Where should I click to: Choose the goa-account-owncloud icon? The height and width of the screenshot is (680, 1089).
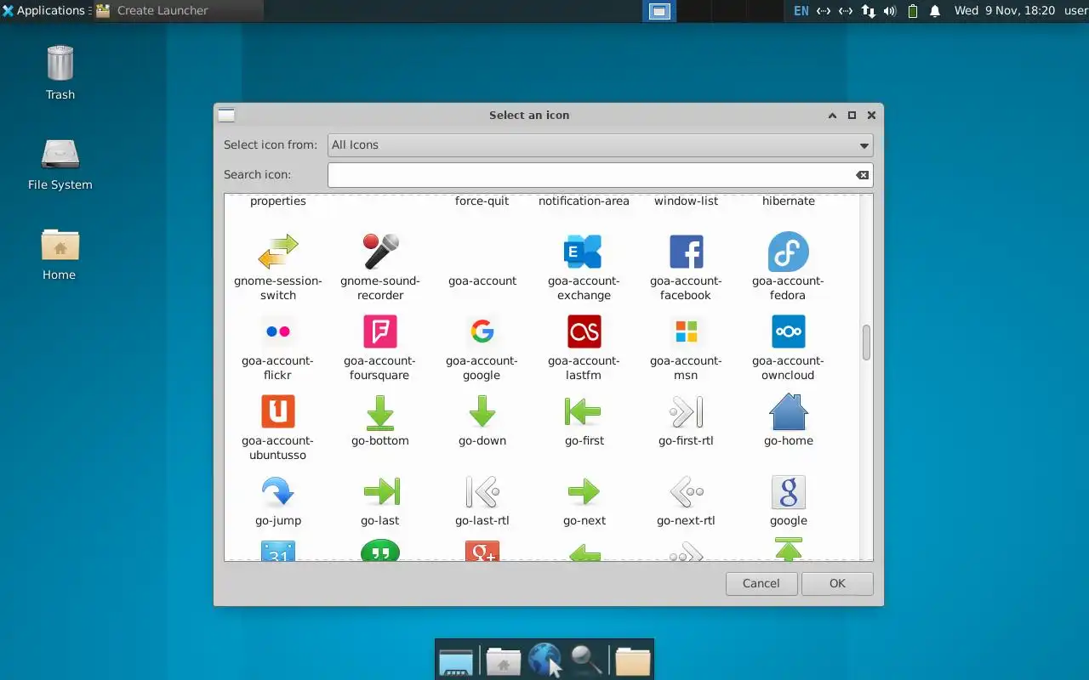[788, 331]
